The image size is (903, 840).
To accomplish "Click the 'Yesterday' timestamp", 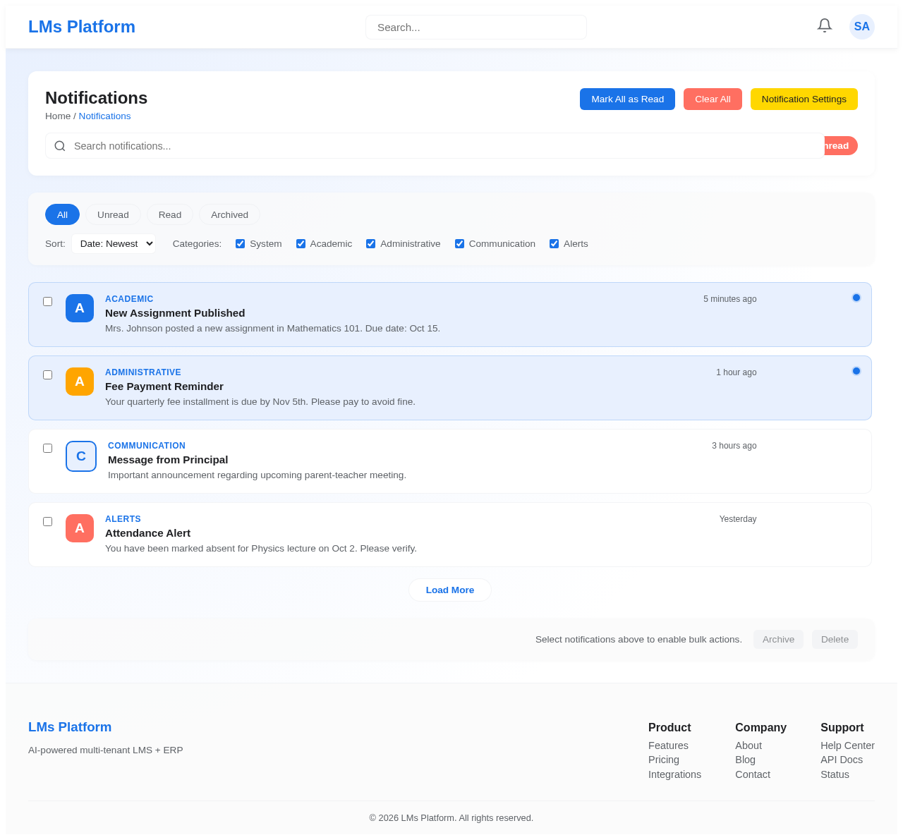I will tap(738, 519).
